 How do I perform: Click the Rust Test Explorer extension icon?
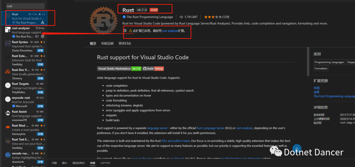[8, 141]
